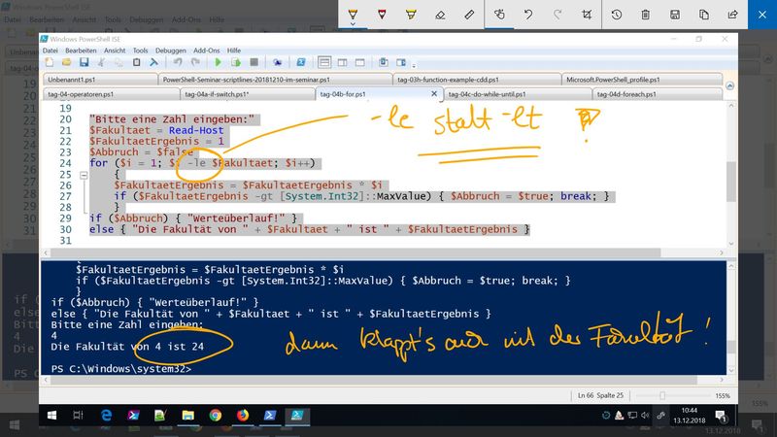Toggle the command window icon
The height and width of the screenshot is (437, 777).
[383, 62]
